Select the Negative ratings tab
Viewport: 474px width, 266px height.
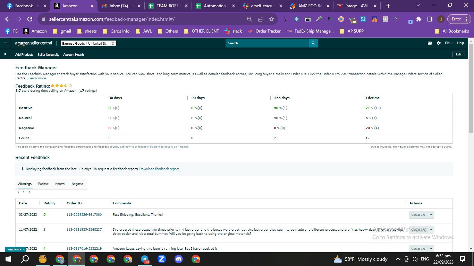(x=78, y=184)
